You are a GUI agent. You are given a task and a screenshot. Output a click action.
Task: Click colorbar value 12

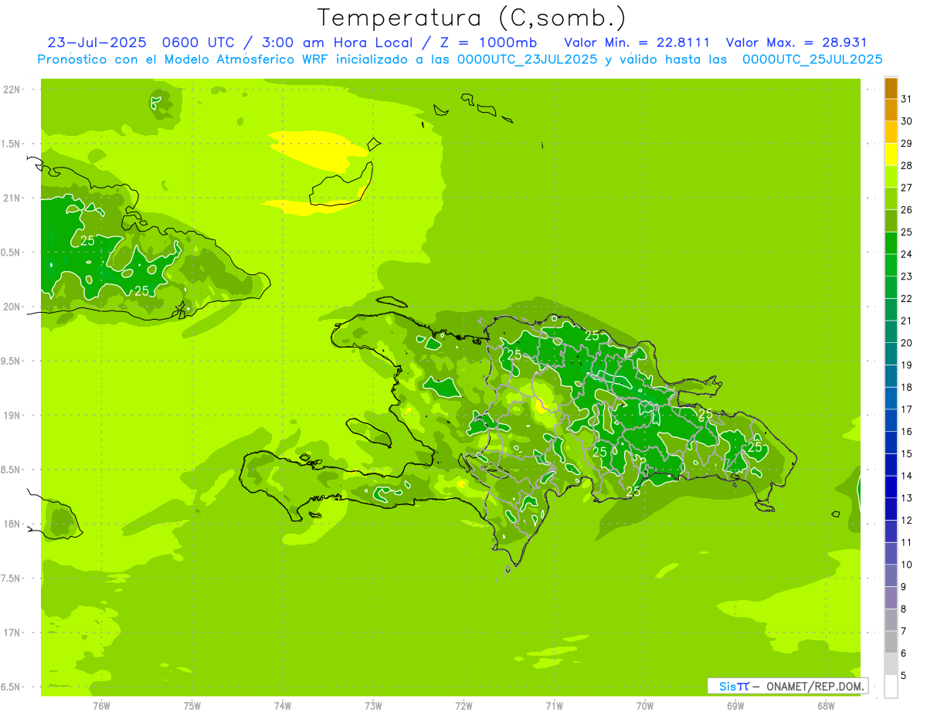906,520
